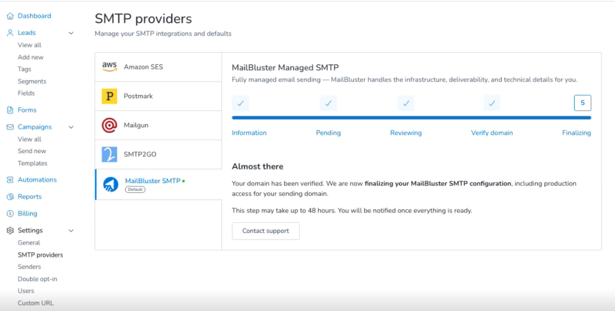Viewport: 615px width, 311px height.
Task: Open the Dashboard page
Action: point(34,16)
